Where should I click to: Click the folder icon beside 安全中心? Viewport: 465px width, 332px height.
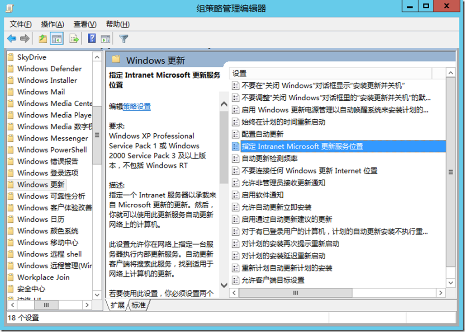(x=11, y=289)
